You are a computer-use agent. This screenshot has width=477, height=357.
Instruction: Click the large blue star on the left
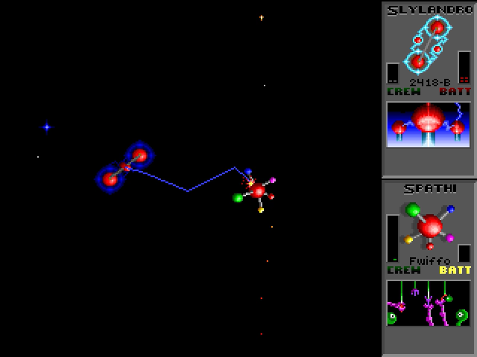pyautogui.click(x=47, y=127)
